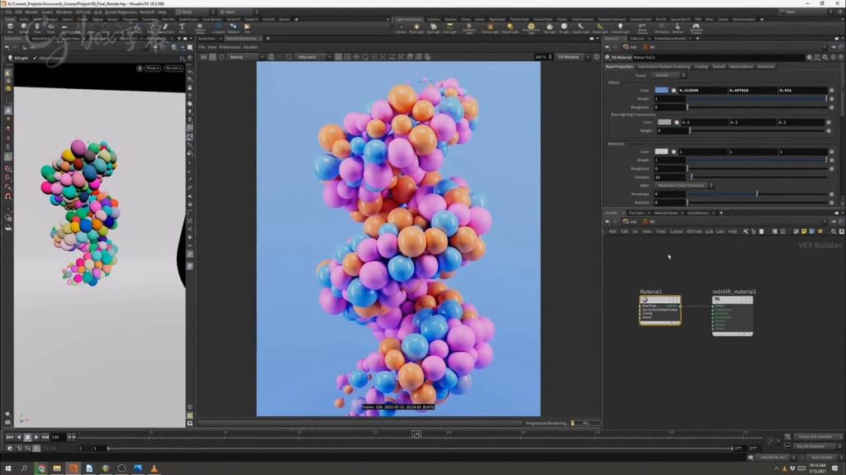Click network editor wrench icon
The height and width of the screenshot is (475, 846).
pos(746,231)
